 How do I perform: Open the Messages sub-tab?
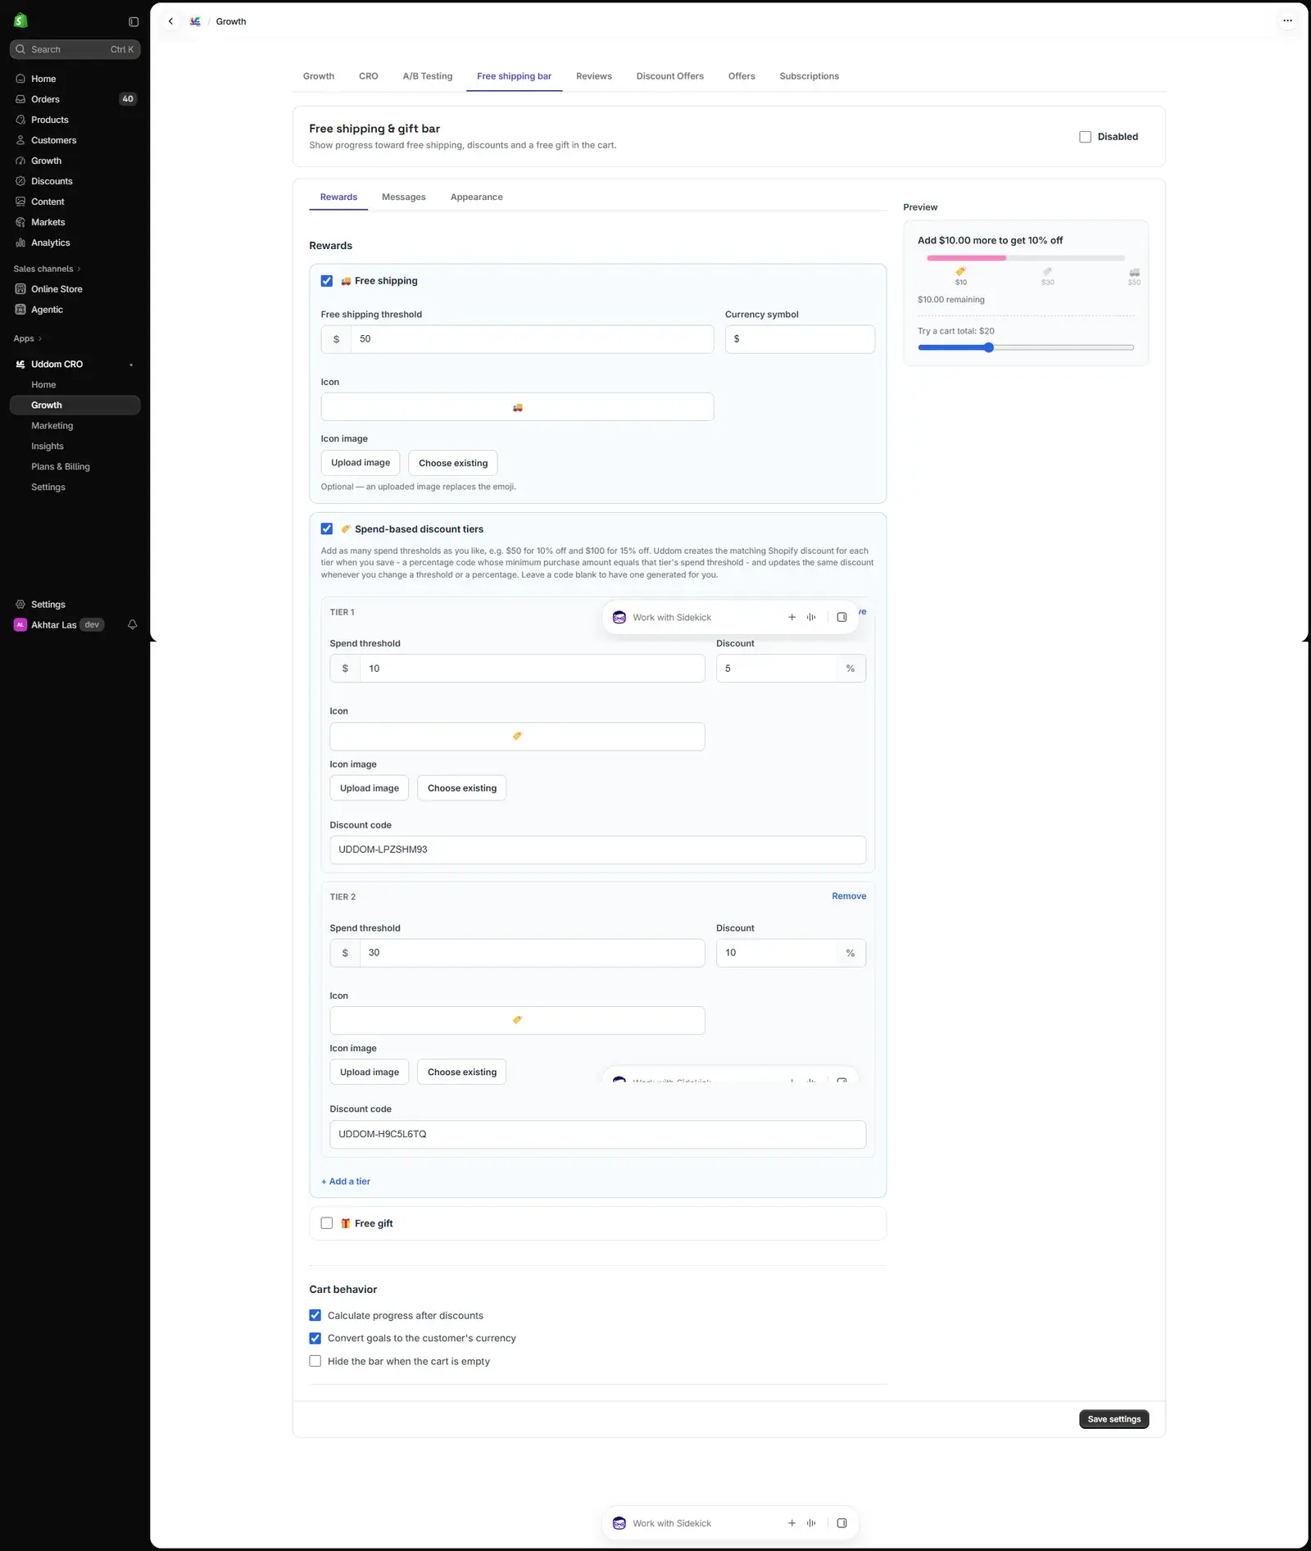tap(403, 197)
